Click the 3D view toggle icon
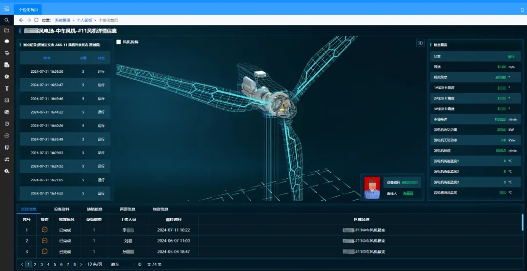Screen dimensions: 527x271 (420, 43)
